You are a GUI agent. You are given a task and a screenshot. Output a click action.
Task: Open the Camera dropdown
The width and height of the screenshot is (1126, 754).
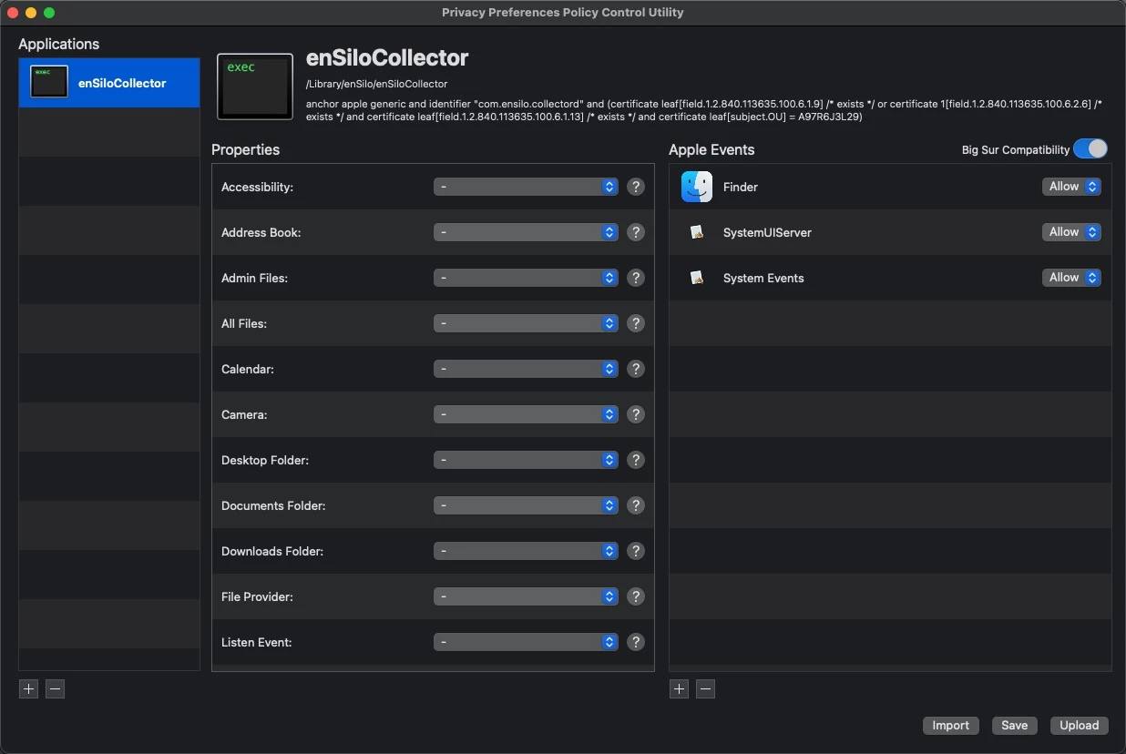[527, 414]
